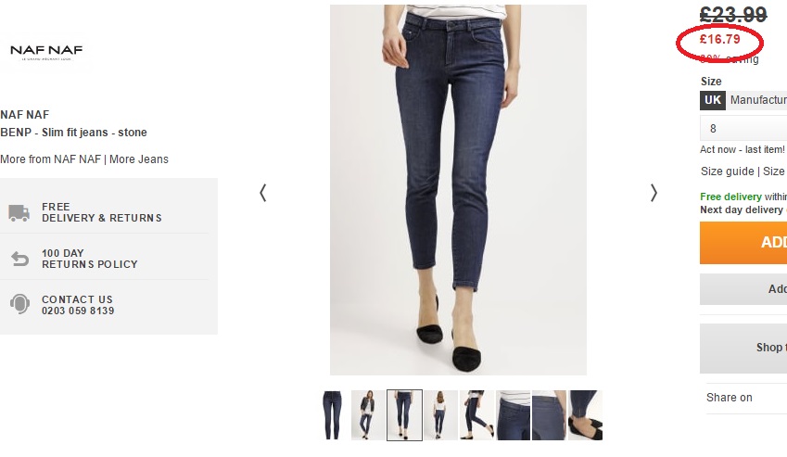Click the grey Add to wishlist button
This screenshot has height=457, width=787.
[x=743, y=289]
